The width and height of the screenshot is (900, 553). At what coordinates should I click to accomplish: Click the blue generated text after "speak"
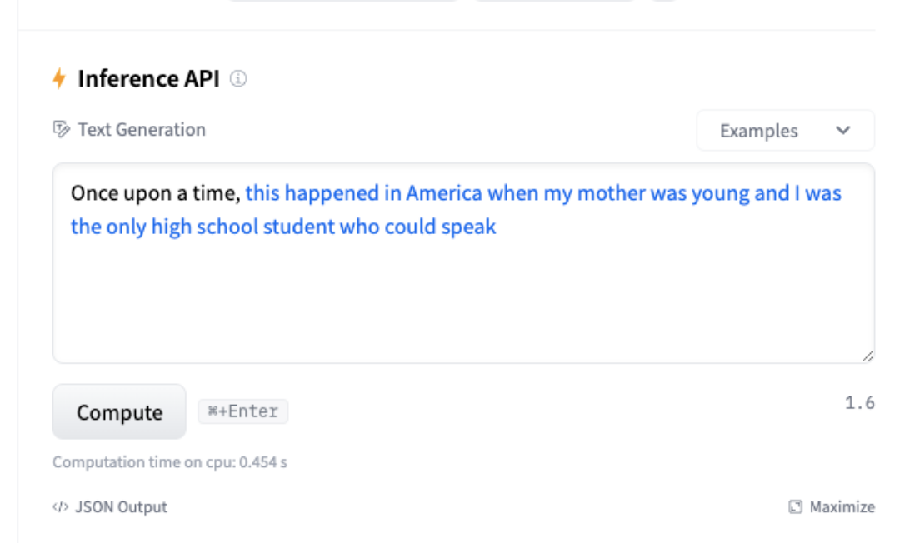[468, 227]
